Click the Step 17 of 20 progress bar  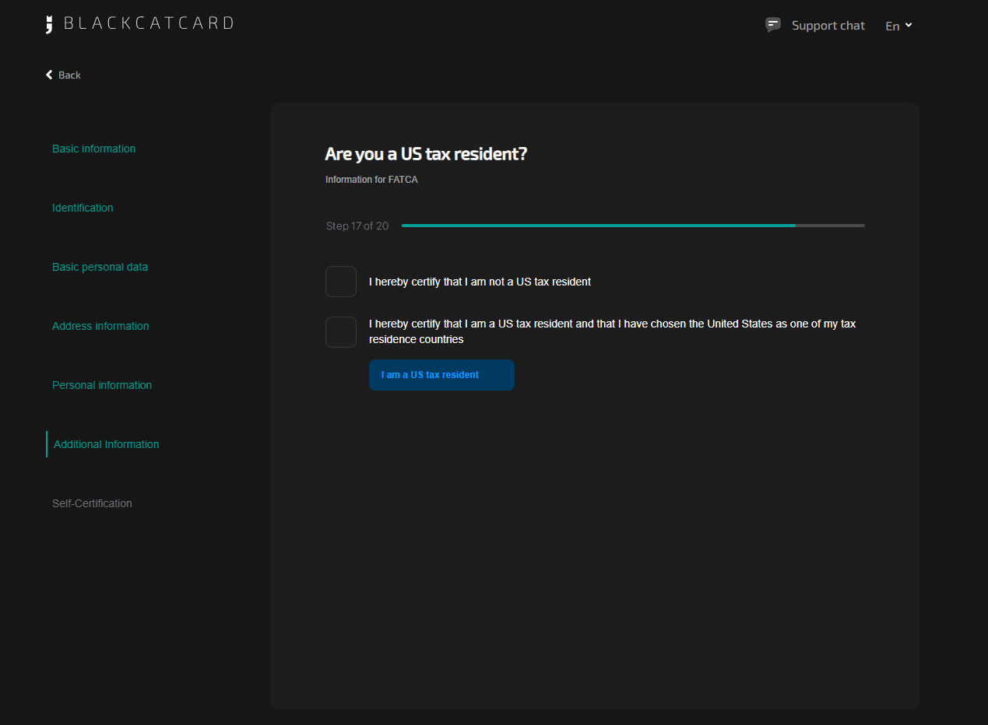[633, 226]
